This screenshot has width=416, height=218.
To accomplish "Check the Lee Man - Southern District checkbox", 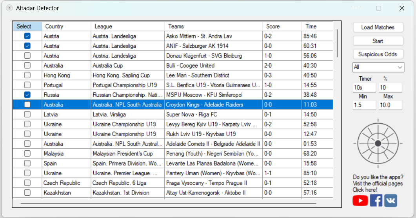I will (x=27, y=75).
